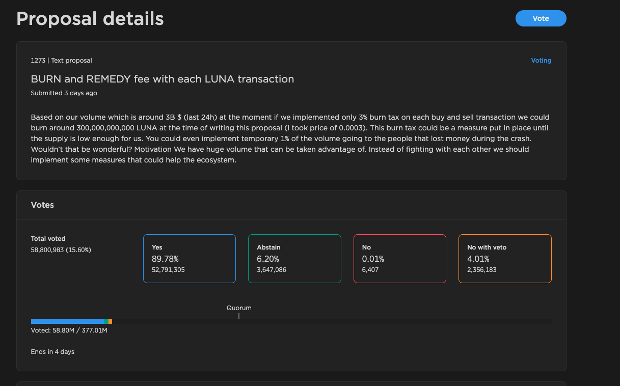This screenshot has width=620, height=386.
Task: Click the Quorum marker label
Action: coord(239,308)
